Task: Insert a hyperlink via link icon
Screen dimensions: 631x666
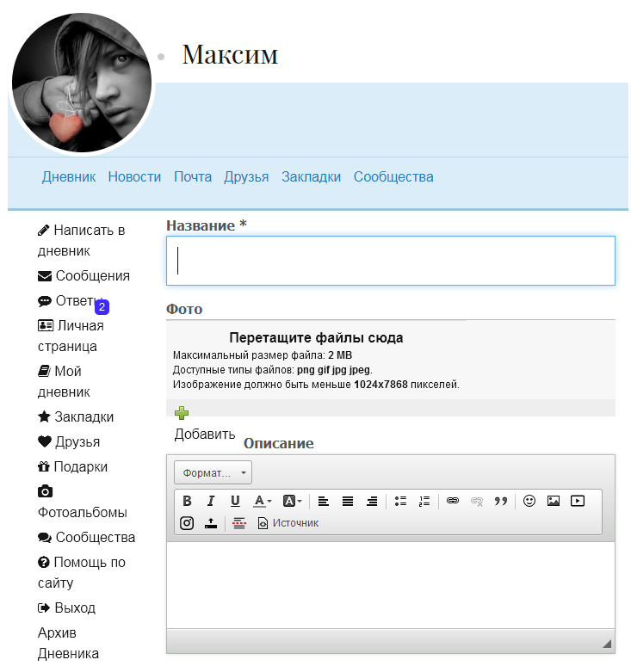Action: point(453,501)
